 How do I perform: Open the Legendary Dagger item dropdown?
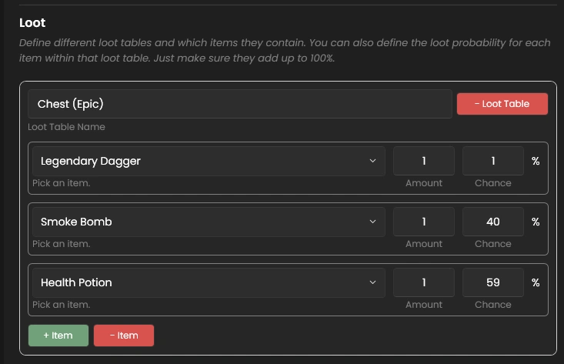click(209, 161)
